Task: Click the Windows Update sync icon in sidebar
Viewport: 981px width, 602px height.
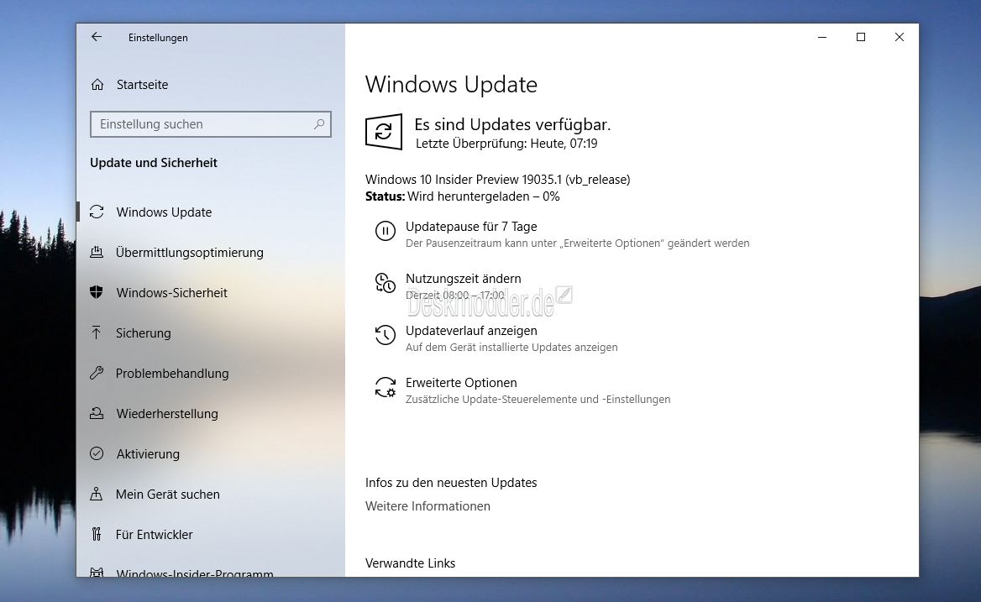Action: (97, 212)
